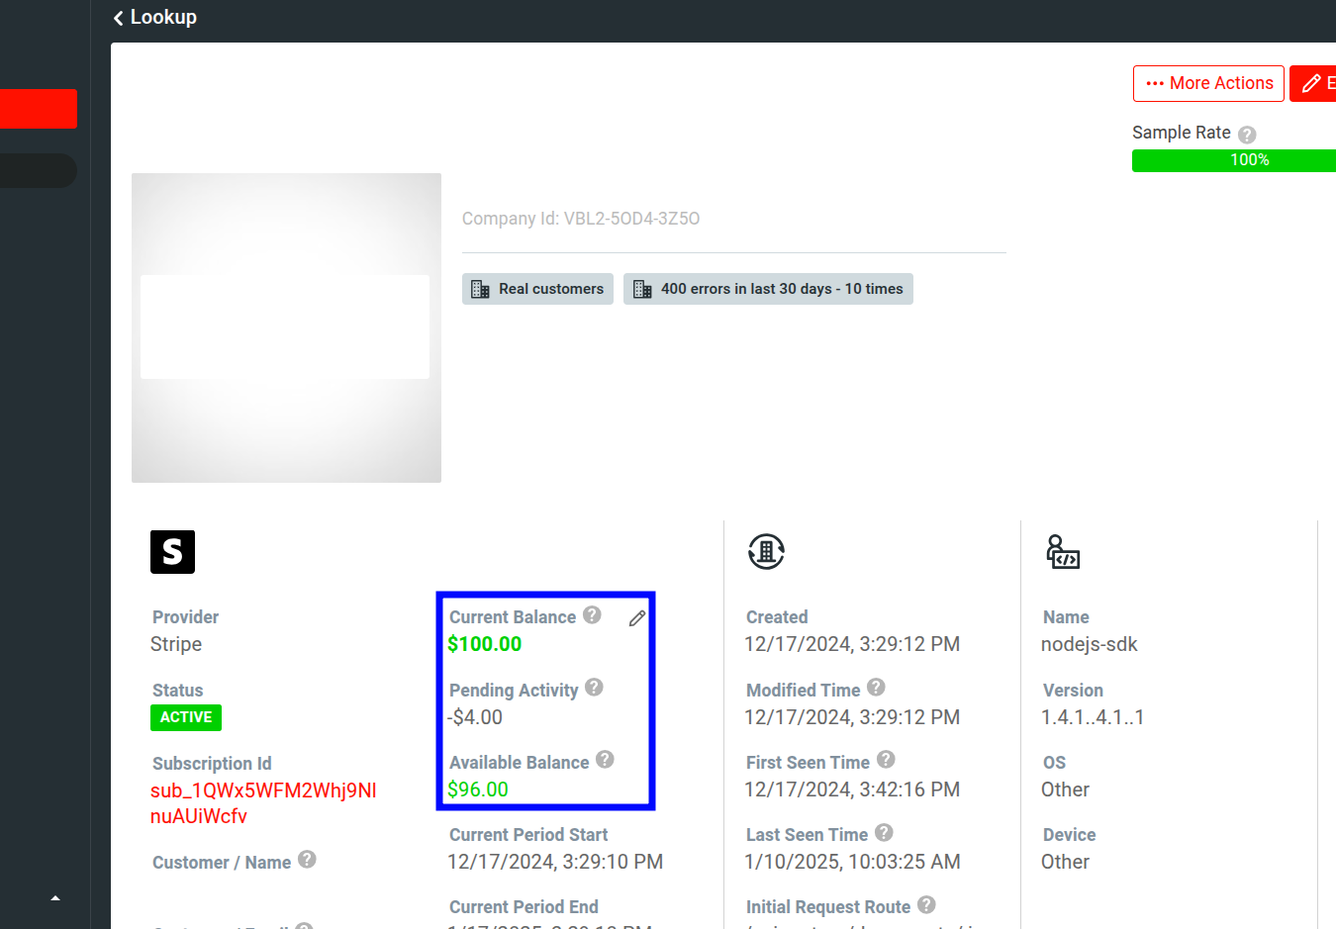
Task: Click the Stripe provider icon
Action: pos(172,552)
